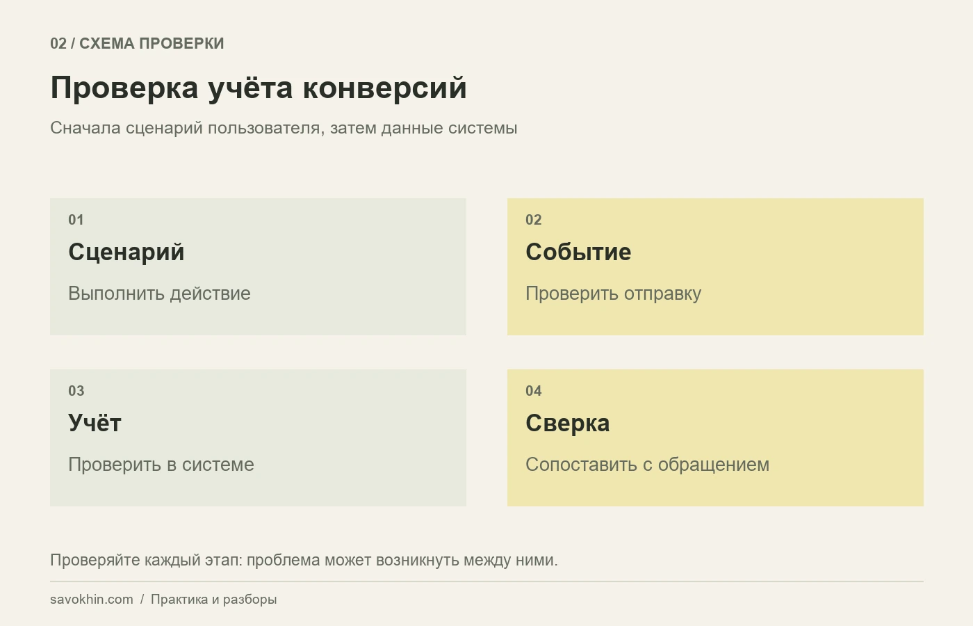
Task: Click the text "Проверить отправку"
Action: (613, 294)
